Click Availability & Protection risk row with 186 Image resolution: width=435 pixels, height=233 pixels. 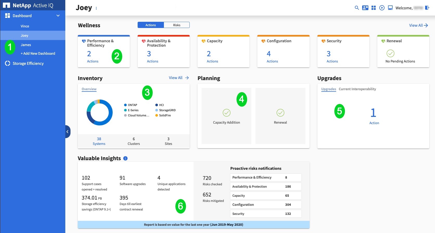click(266, 186)
